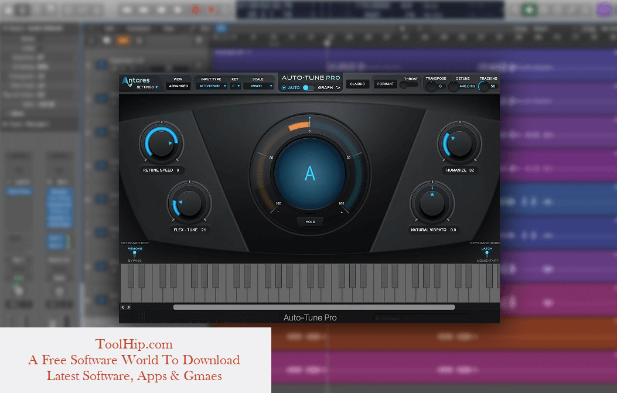
Task: Select the Retune Speed value field
Action: click(x=178, y=170)
